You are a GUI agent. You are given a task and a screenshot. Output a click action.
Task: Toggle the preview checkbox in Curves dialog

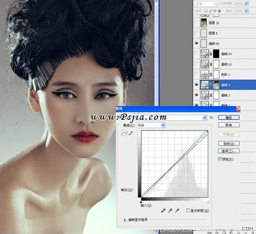tap(220, 159)
